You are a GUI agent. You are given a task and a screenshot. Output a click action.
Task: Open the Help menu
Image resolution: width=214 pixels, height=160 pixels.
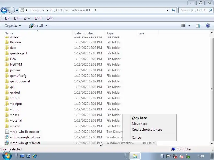pyautogui.click(x=50, y=18)
